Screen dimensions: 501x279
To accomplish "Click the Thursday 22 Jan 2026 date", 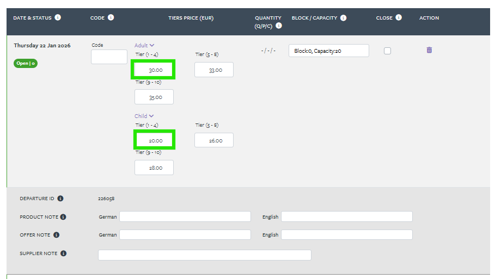I will point(42,45).
